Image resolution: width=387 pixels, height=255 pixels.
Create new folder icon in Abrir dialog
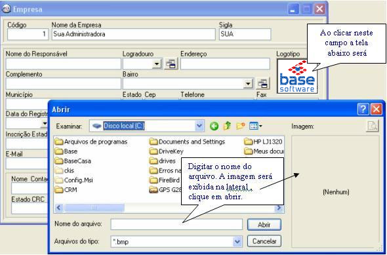(240, 126)
